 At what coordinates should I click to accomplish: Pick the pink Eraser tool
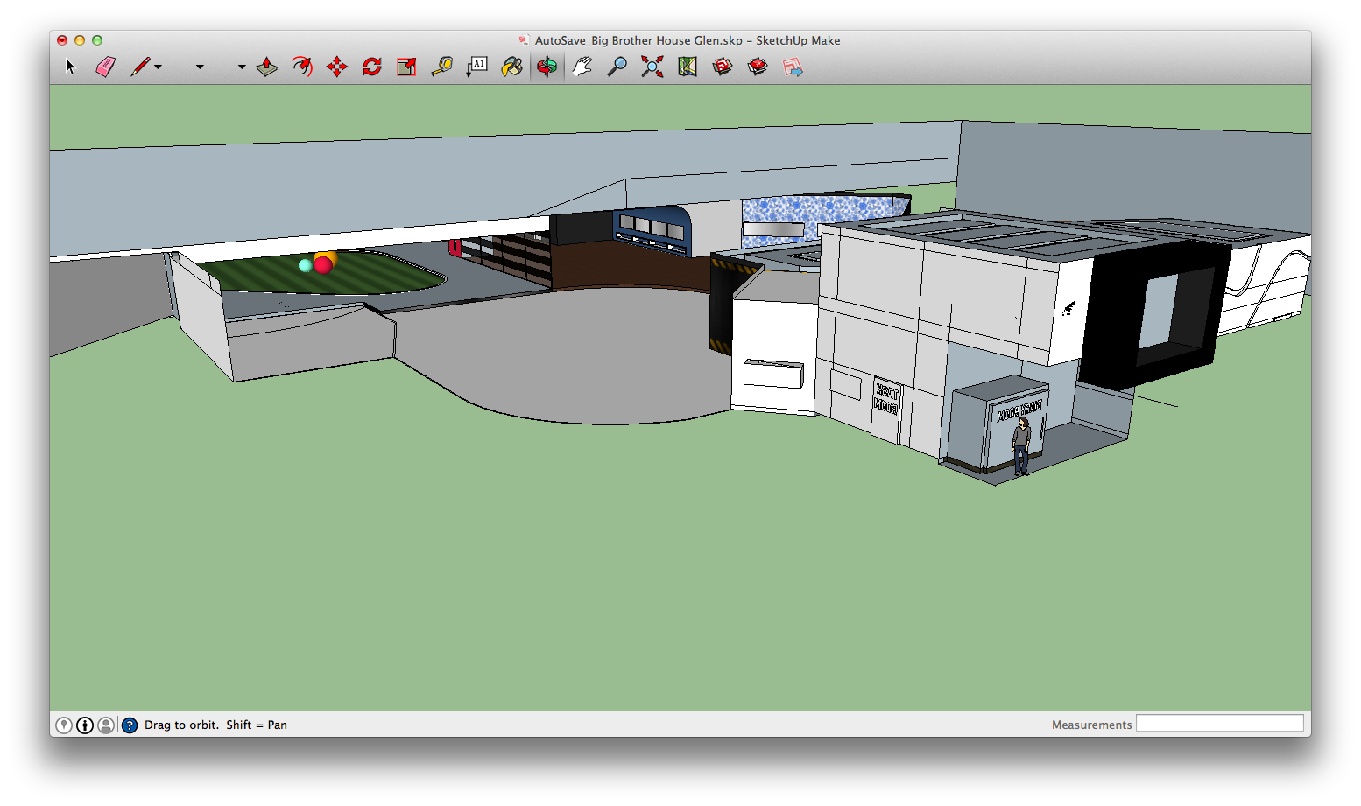click(x=105, y=67)
